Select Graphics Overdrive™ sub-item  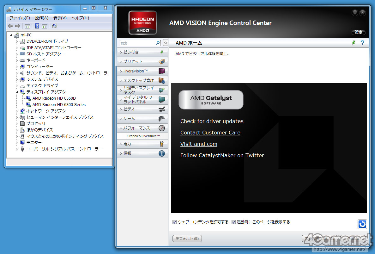tap(143, 136)
